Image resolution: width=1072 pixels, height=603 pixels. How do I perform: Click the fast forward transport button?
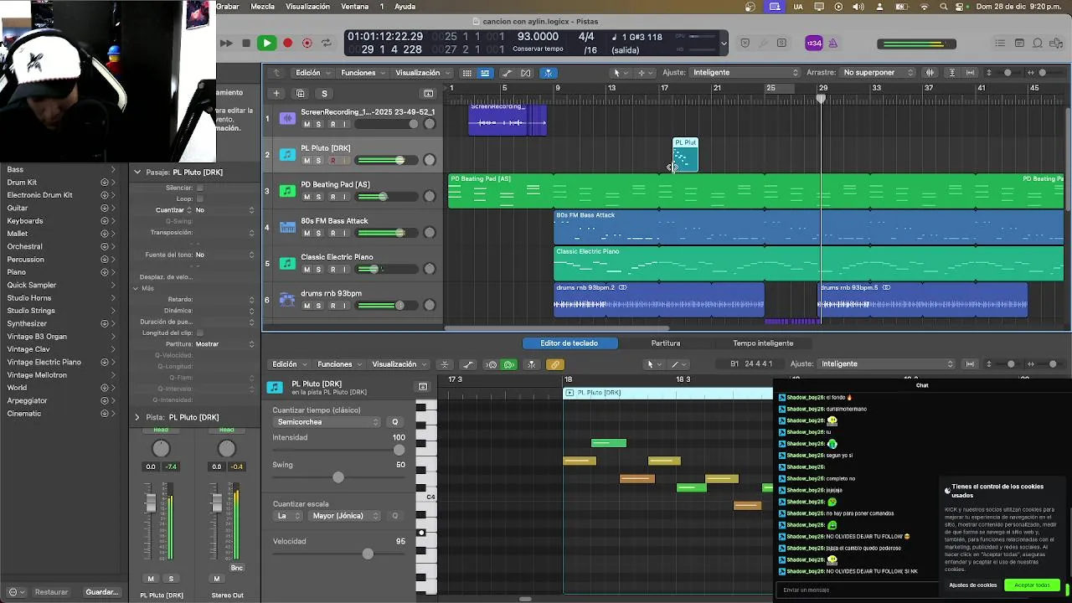(x=226, y=43)
